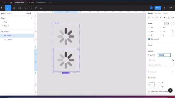This screenshot has height=98, width=175.
Task: Enable Fix position when scrolling
Action: click(x=149, y=91)
